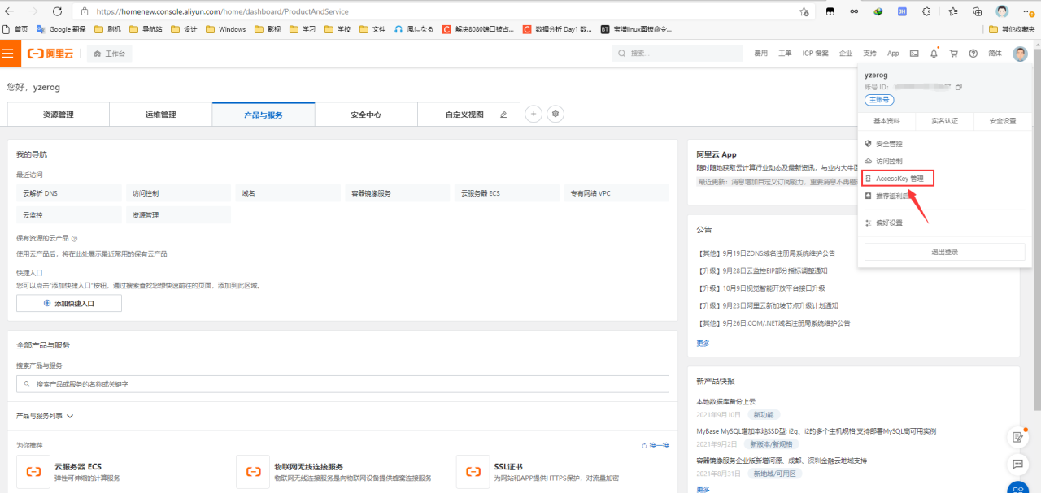1041x493 pixels.
Task: Open the shopping cart icon
Action: pyautogui.click(x=954, y=53)
